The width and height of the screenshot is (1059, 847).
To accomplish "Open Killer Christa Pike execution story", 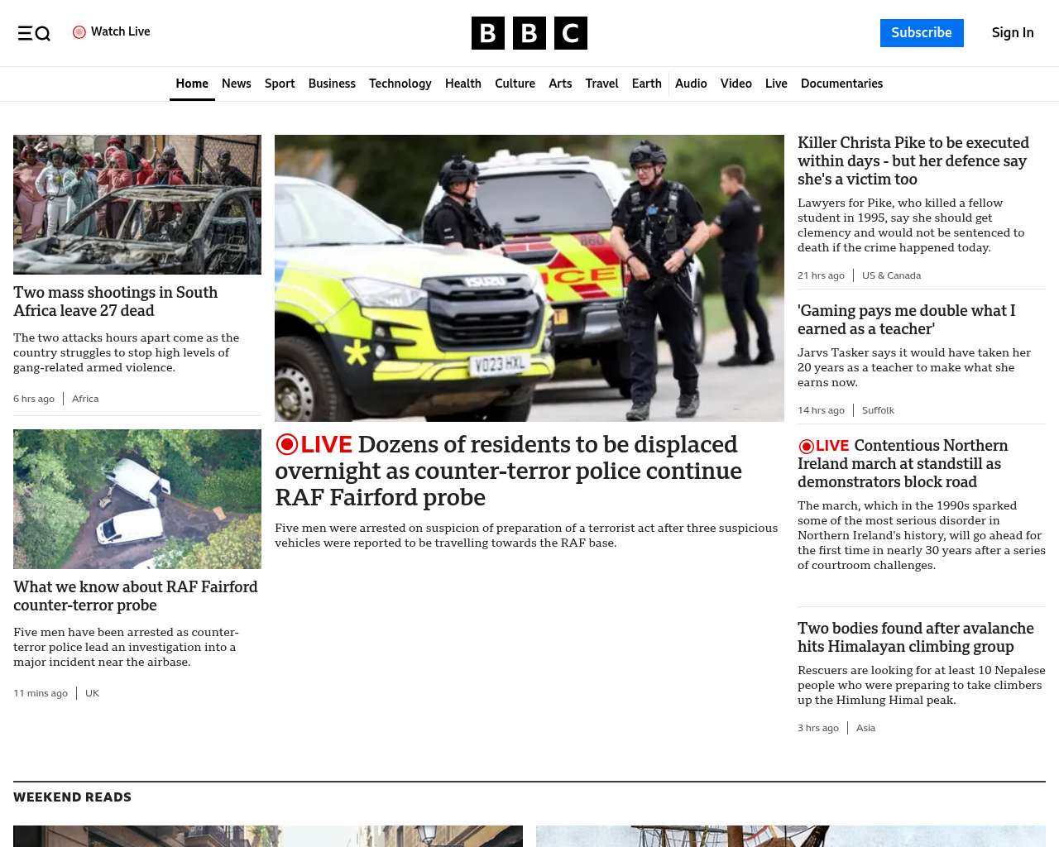I will (913, 161).
